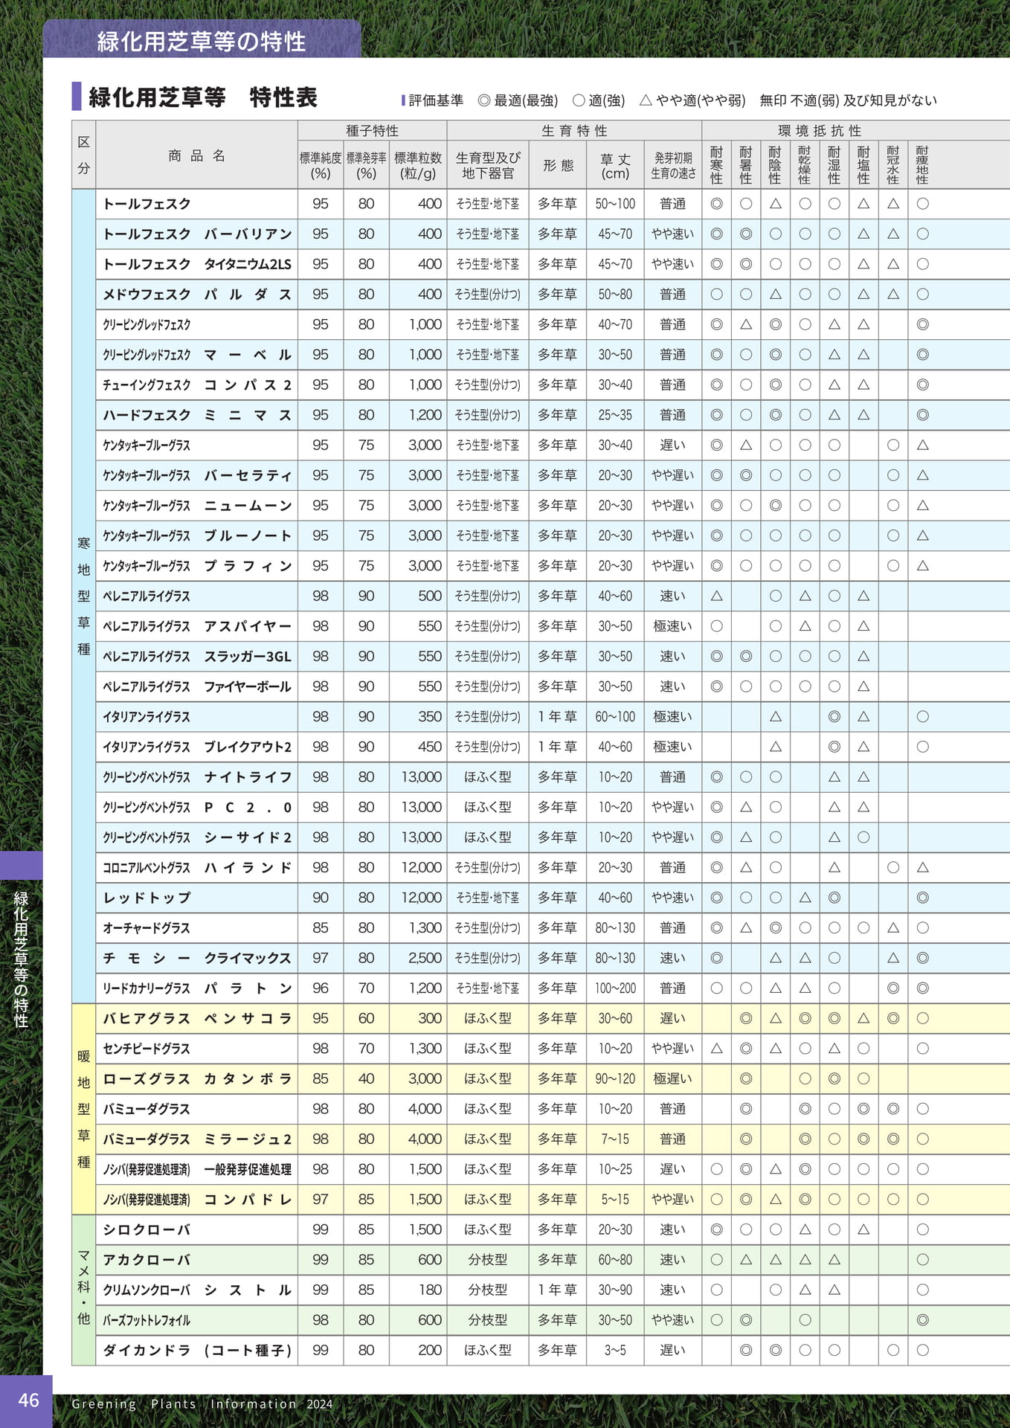The image size is (1010, 1428).
Task: Click product name レッドトップ
Action: point(147,898)
